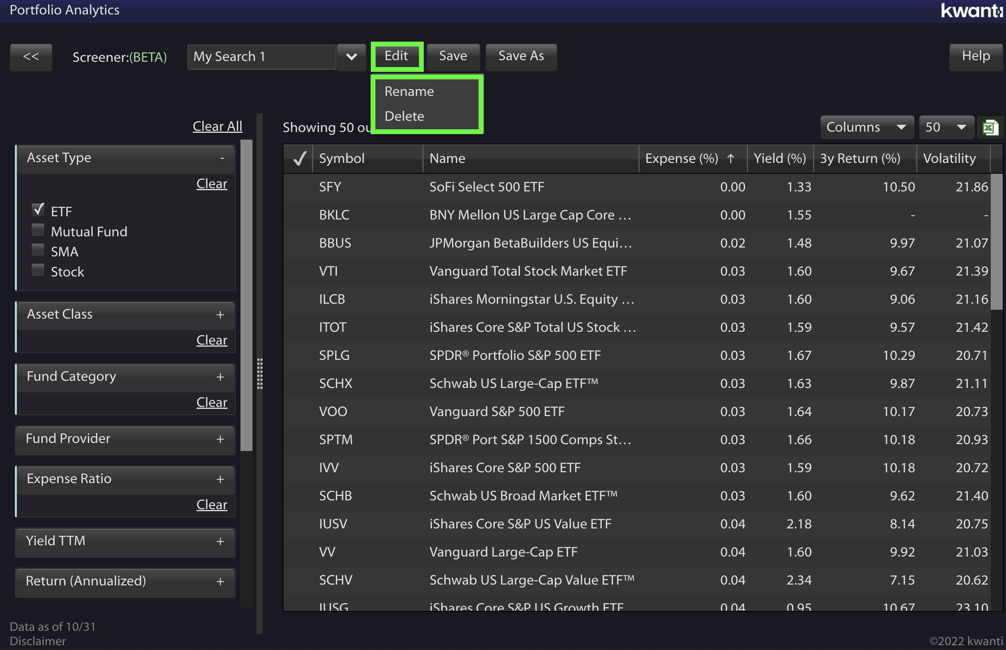This screenshot has width=1006, height=650.
Task: Open the Help button
Action: coord(975,56)
